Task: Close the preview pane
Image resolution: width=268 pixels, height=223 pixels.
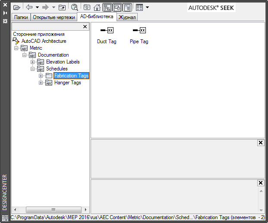Action: click(261, 143)
